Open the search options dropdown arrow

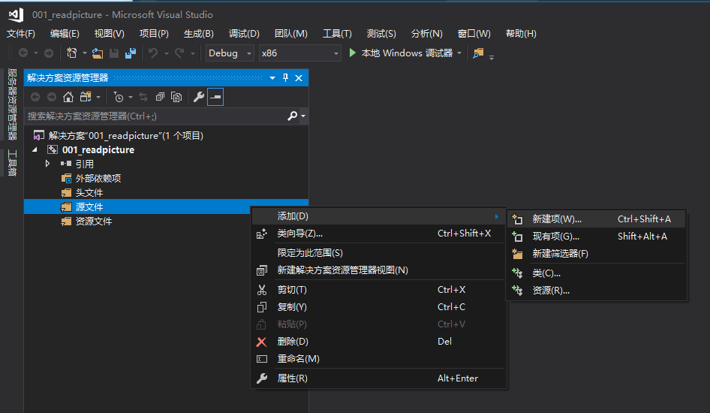coord(303,116)
